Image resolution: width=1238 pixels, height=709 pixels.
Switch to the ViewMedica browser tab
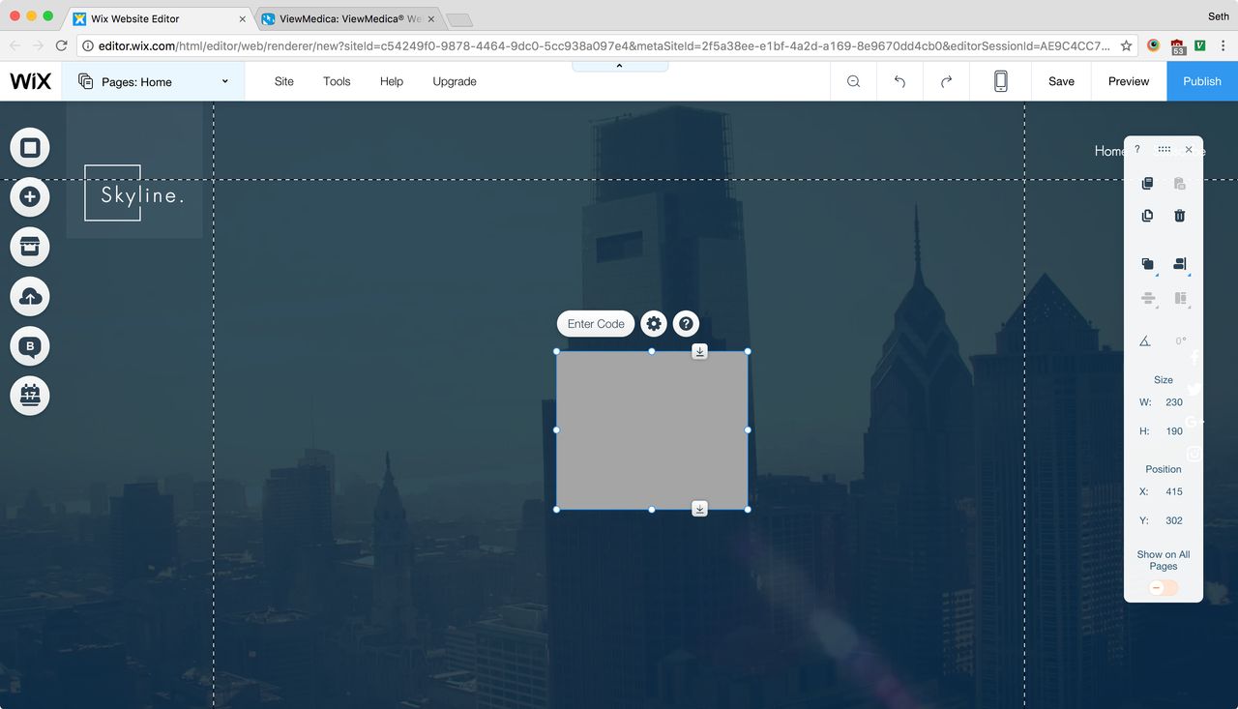pyautogui.click(x=343, y=17)
